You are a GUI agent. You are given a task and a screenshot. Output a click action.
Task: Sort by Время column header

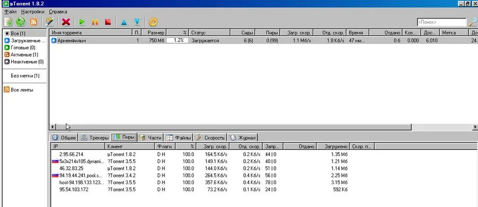click(x=358, y=32)
